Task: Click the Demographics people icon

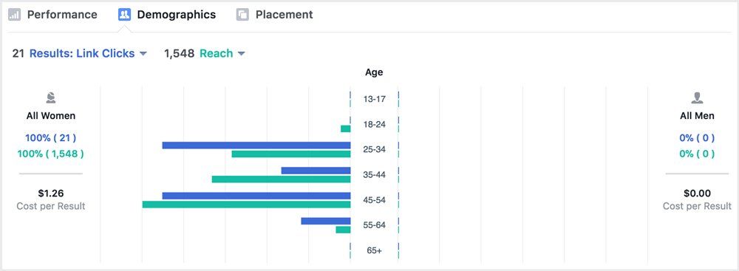Action: coord(124,15)
